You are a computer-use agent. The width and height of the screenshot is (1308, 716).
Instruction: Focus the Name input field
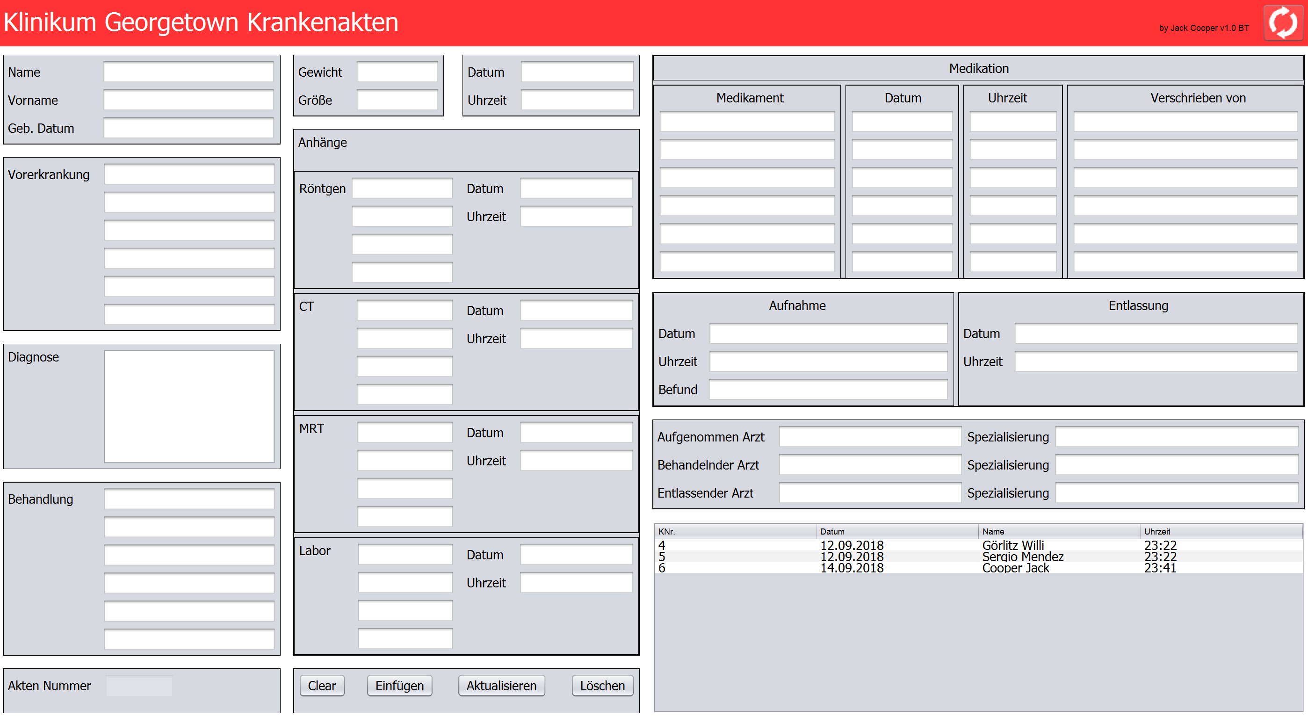click(188, 72)
